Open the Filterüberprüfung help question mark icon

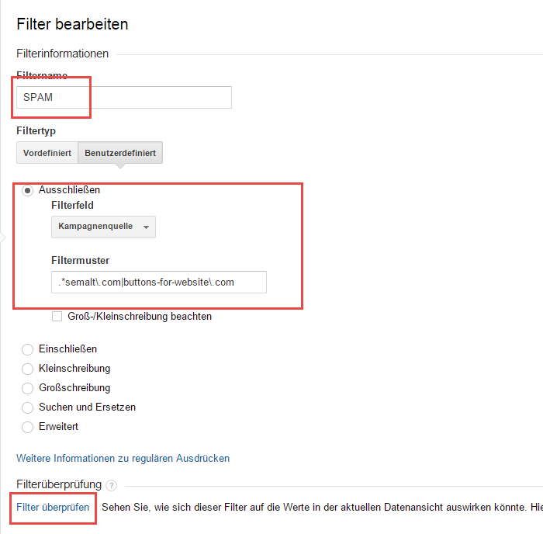coord(111,485)
